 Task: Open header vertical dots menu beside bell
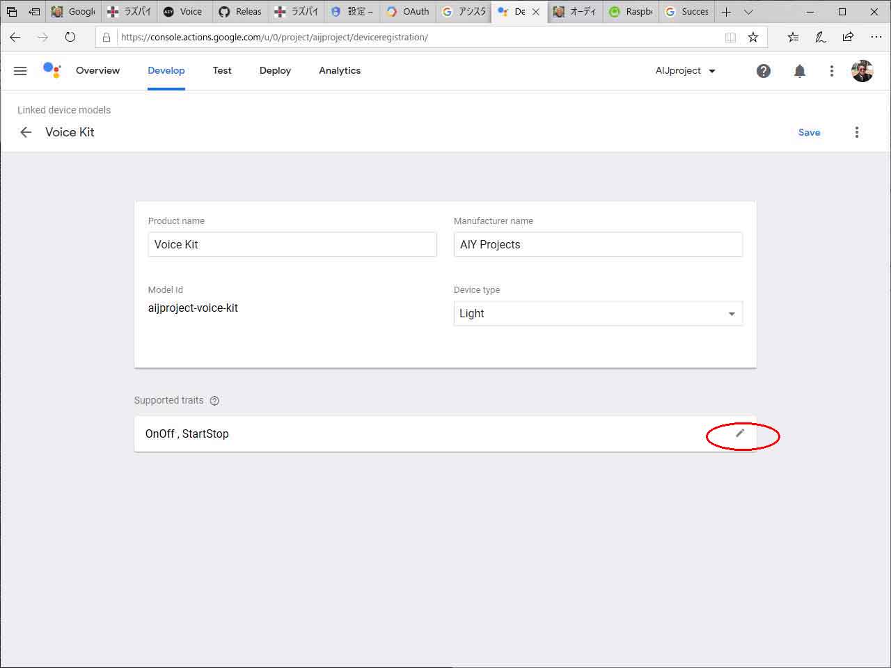[x=832, y=71]
